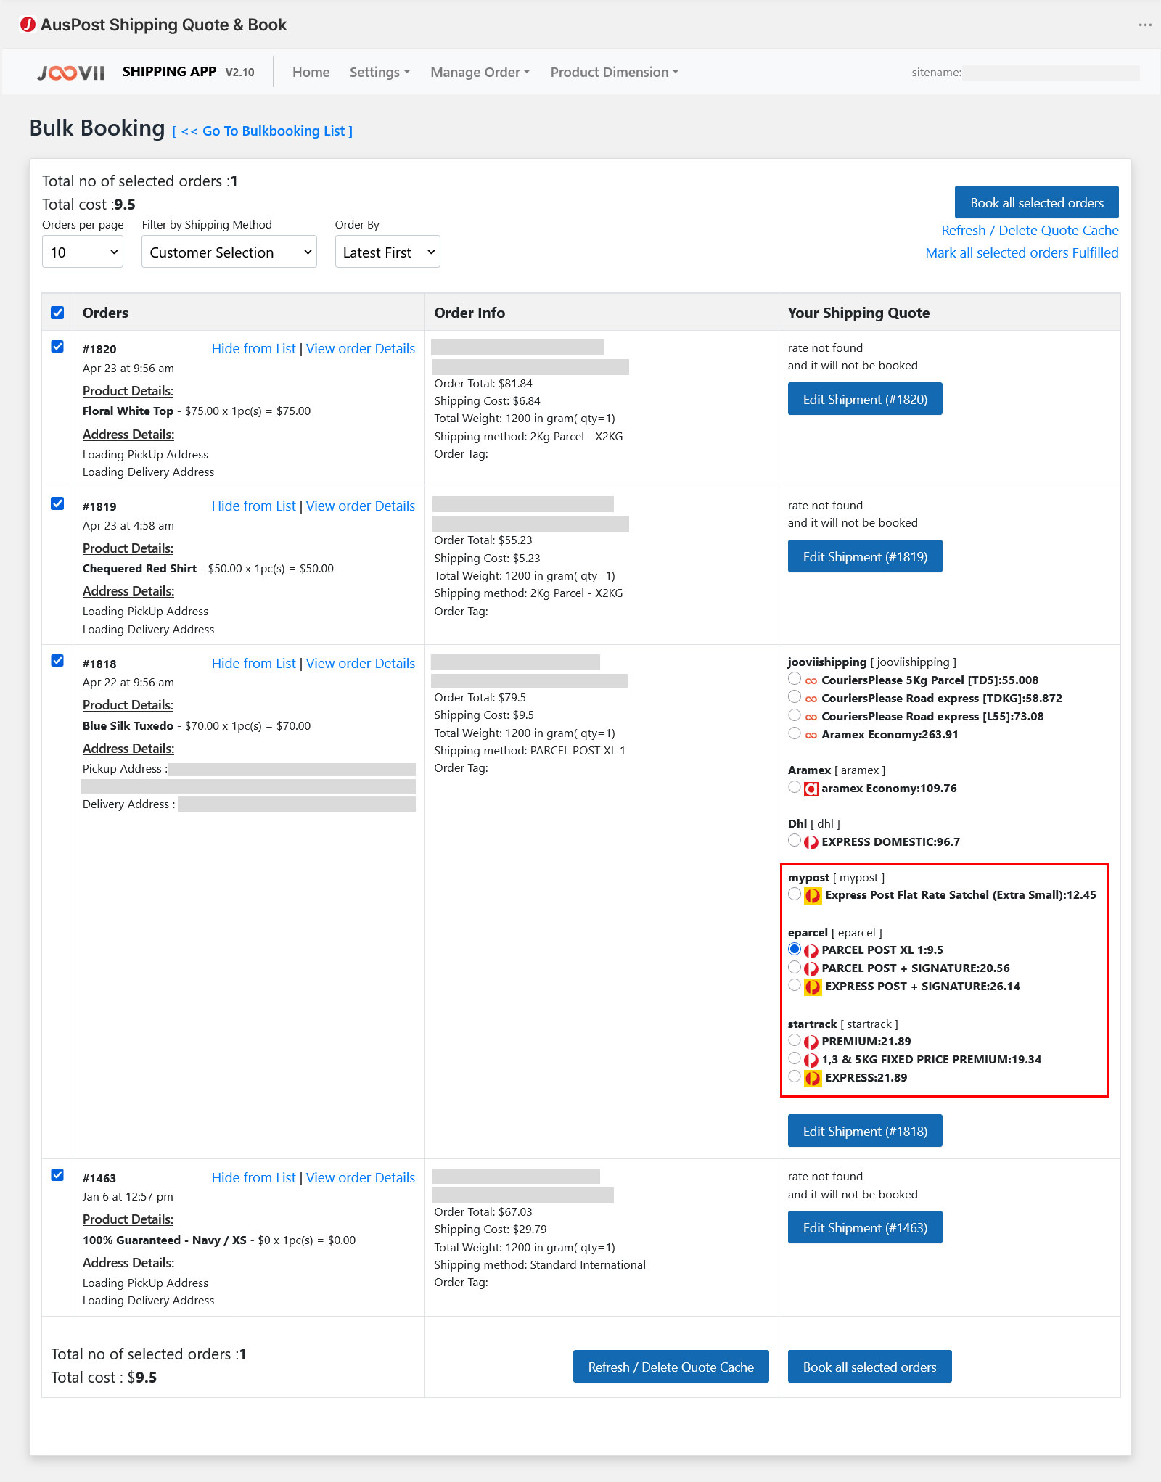The width and height of the screenshot is (1161, 1482).
Task: Select the PARCEL POST XL 1:9.5 radio
Action: [x=795, y=949]
